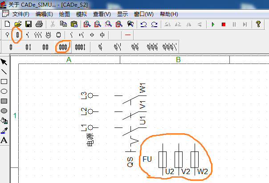Stop the simulation with the red square
This screenshot has height=183, width=269.
click(x=224, y=24)
